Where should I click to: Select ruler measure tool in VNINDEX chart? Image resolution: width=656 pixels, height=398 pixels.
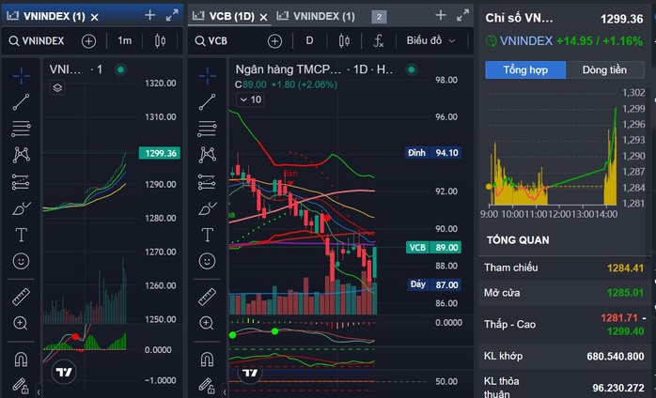pos(21,297)
